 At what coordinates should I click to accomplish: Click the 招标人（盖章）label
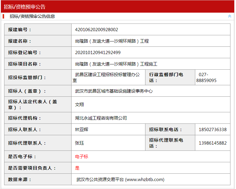coord(27,91)
